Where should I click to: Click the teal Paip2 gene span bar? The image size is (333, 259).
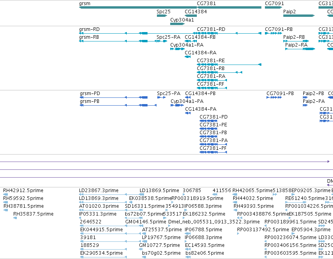(x=299, y=16)
